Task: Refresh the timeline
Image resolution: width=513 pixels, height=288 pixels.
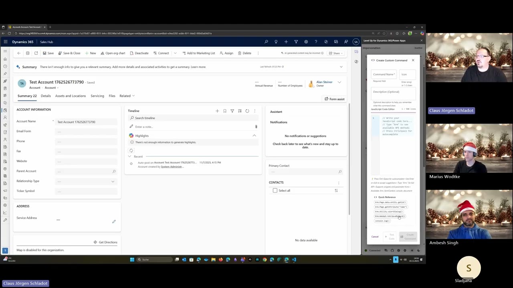Action: (x=247, y=111)
